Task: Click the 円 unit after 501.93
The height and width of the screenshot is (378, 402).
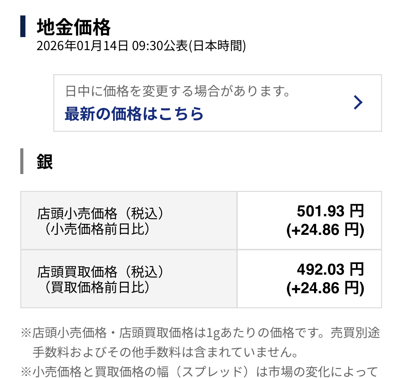Action: click(x=357, y=211)
